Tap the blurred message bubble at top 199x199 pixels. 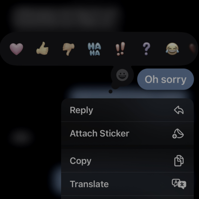coord(66,17)
